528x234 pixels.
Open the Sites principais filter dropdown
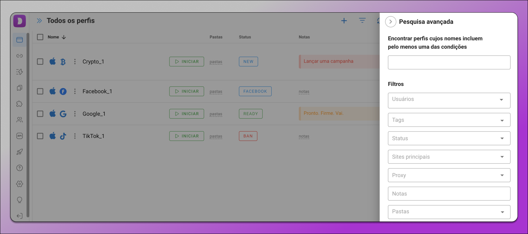449,157
